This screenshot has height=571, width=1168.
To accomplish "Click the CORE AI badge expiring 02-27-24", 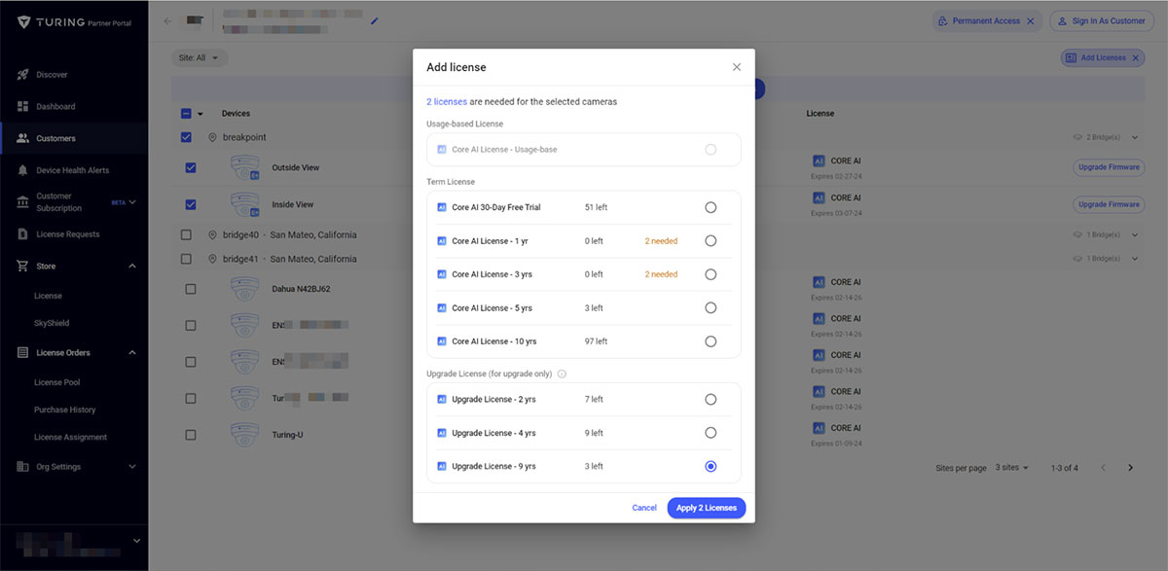I will [837, 161].
